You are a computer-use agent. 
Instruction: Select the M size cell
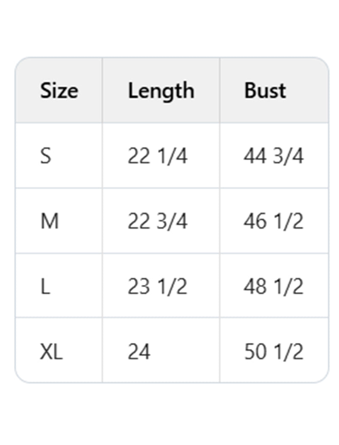tap(50, 221)
